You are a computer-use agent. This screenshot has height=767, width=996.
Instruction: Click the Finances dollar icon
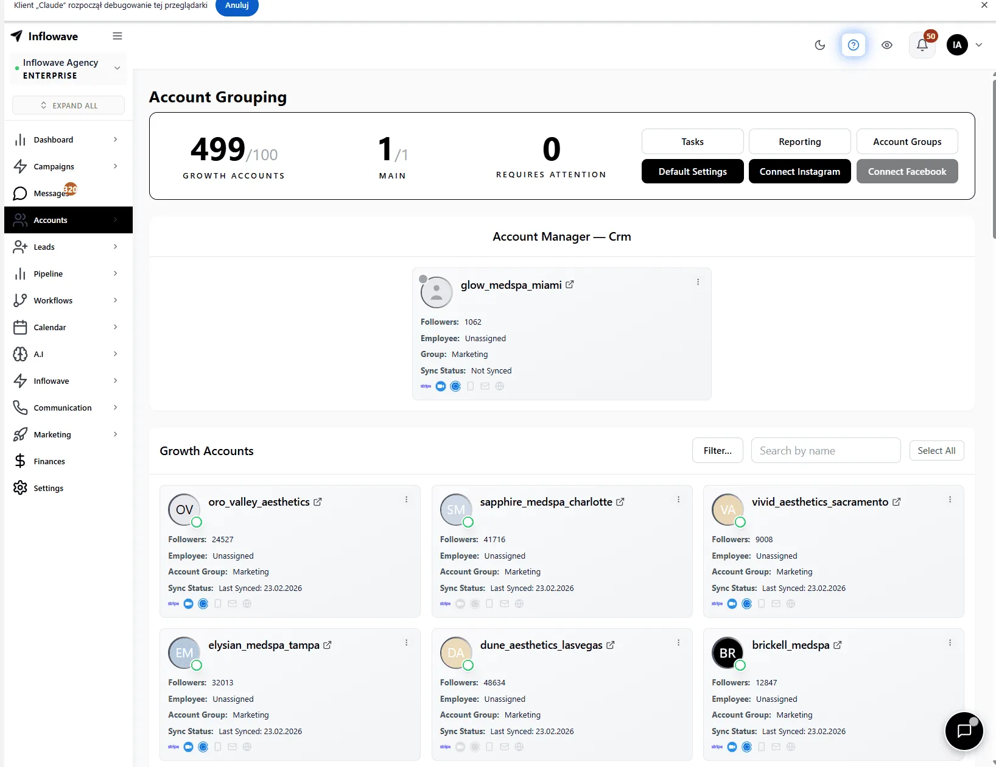click(20, 461)
